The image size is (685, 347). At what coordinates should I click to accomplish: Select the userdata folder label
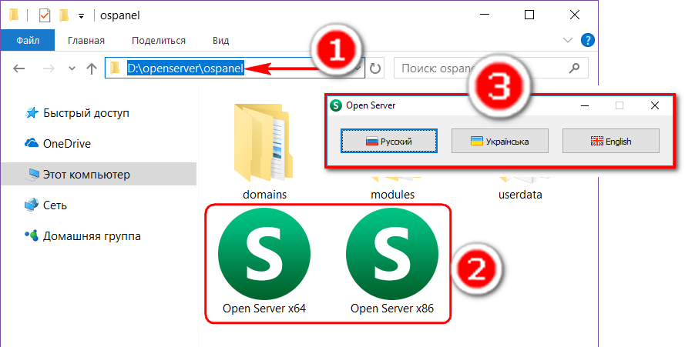[520, 194]
